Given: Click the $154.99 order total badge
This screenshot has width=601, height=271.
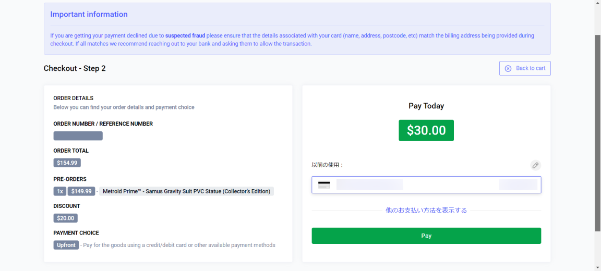Looking at the screenshot, I should coord(67,163).
